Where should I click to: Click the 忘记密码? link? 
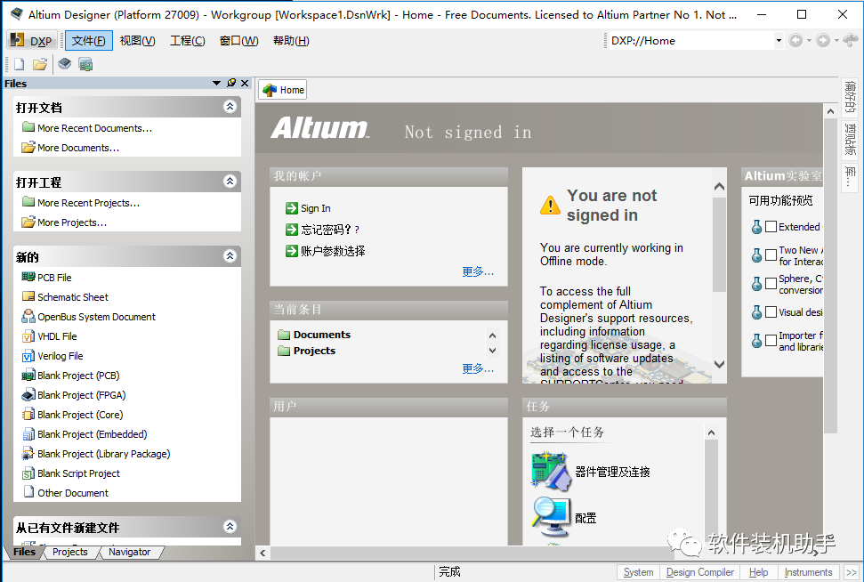click(x=329, y=230)
